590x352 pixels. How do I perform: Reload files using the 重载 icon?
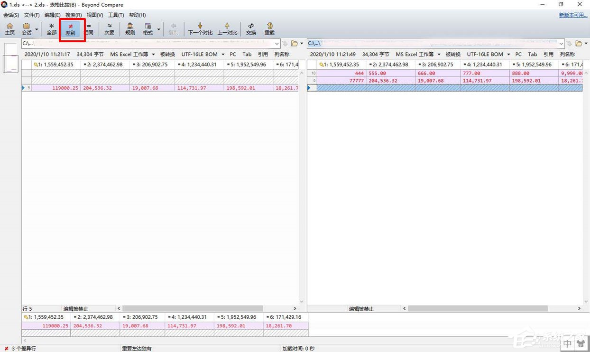[x=269, y=29]
